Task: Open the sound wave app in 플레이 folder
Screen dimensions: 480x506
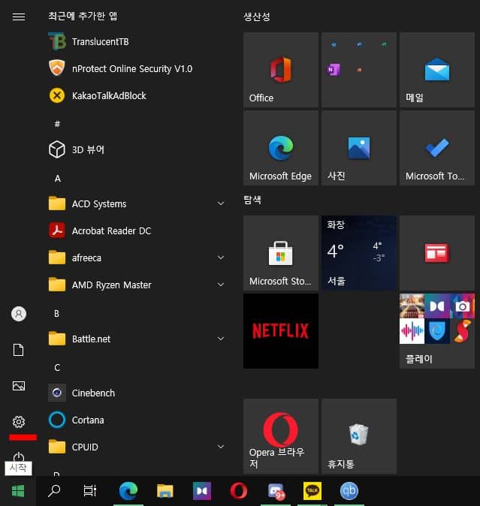Action: tap(412, 331)
